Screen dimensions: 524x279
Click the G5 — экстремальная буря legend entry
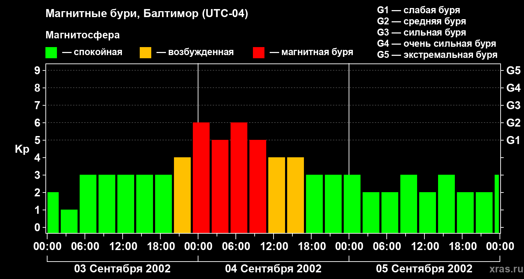tap(437, 55)
